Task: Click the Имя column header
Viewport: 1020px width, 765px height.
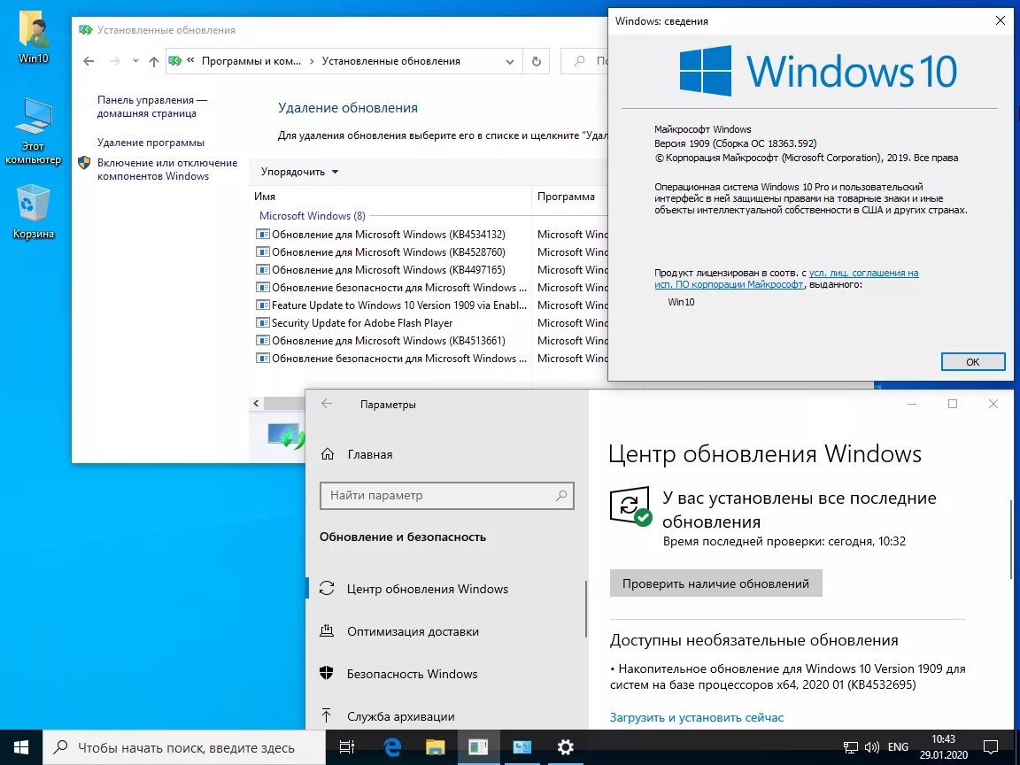Action: (390, 197)
